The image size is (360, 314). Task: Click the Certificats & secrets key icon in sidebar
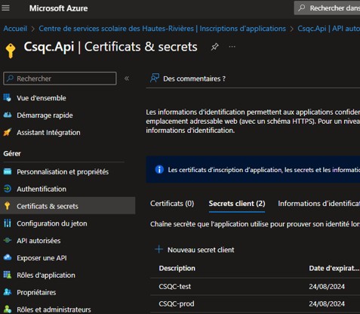coord(8,206)
